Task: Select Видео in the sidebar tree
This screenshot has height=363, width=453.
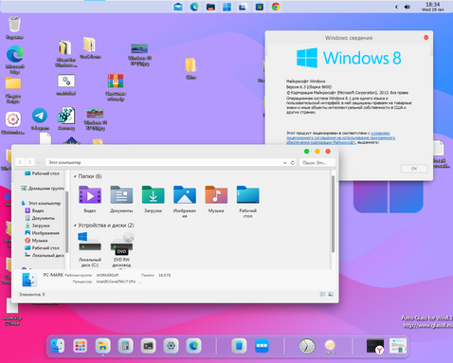Action: 35,210
